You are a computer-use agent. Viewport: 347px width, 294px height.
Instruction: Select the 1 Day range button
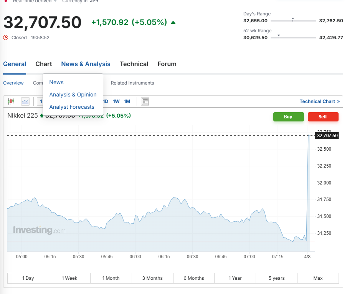[28, 278]
